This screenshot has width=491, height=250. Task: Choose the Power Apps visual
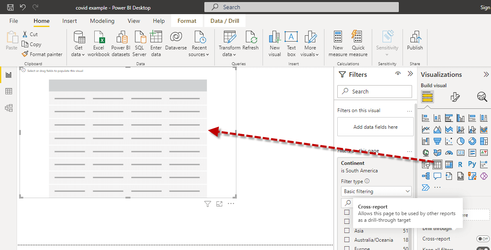[x=484, y=176]
